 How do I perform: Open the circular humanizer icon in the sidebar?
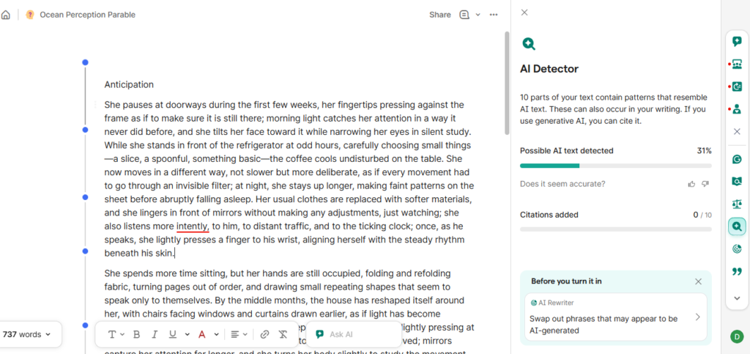[737, 248]
